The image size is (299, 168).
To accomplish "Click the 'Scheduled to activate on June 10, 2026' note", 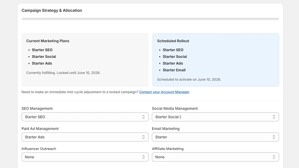I will pyautogui.click(x=189, y=80).
